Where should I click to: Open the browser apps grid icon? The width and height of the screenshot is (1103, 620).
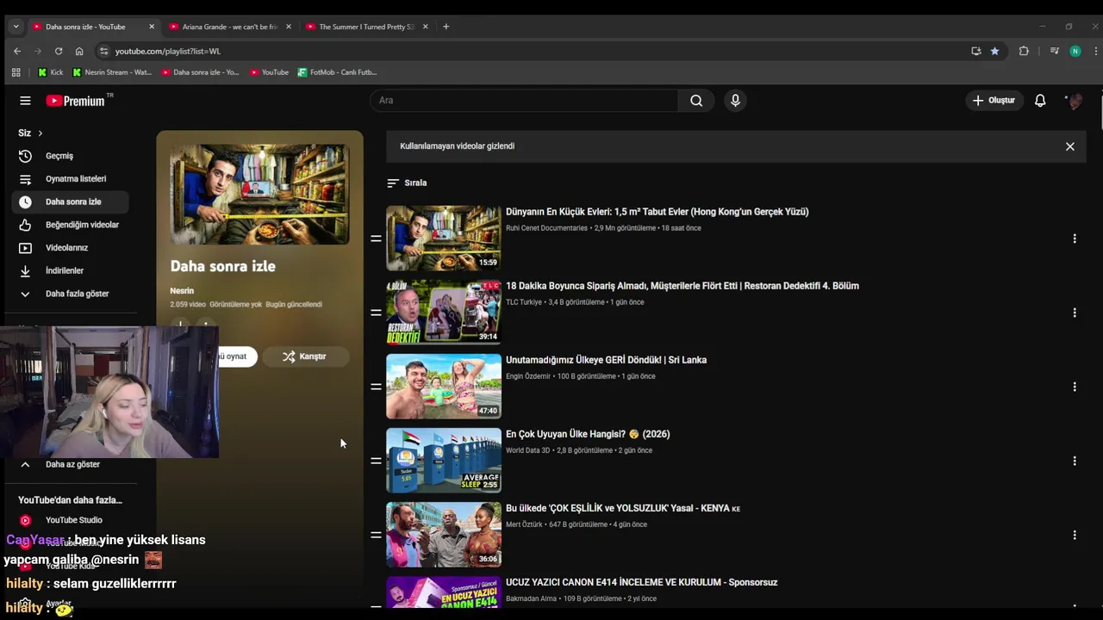click(16, 72)
